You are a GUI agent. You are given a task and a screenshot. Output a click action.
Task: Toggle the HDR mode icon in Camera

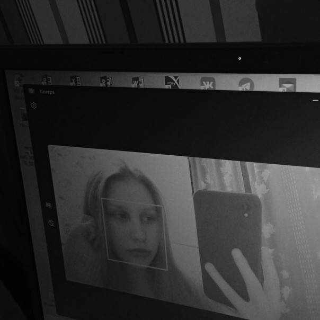coord(49,205)
